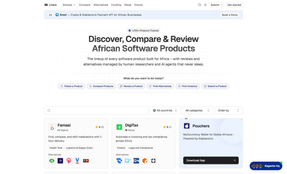Open Famasi alternative blue V icon
This screenshot has height=174, width=287.
[x=77, y=161]
